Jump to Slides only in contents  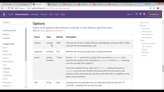[146, 28]
